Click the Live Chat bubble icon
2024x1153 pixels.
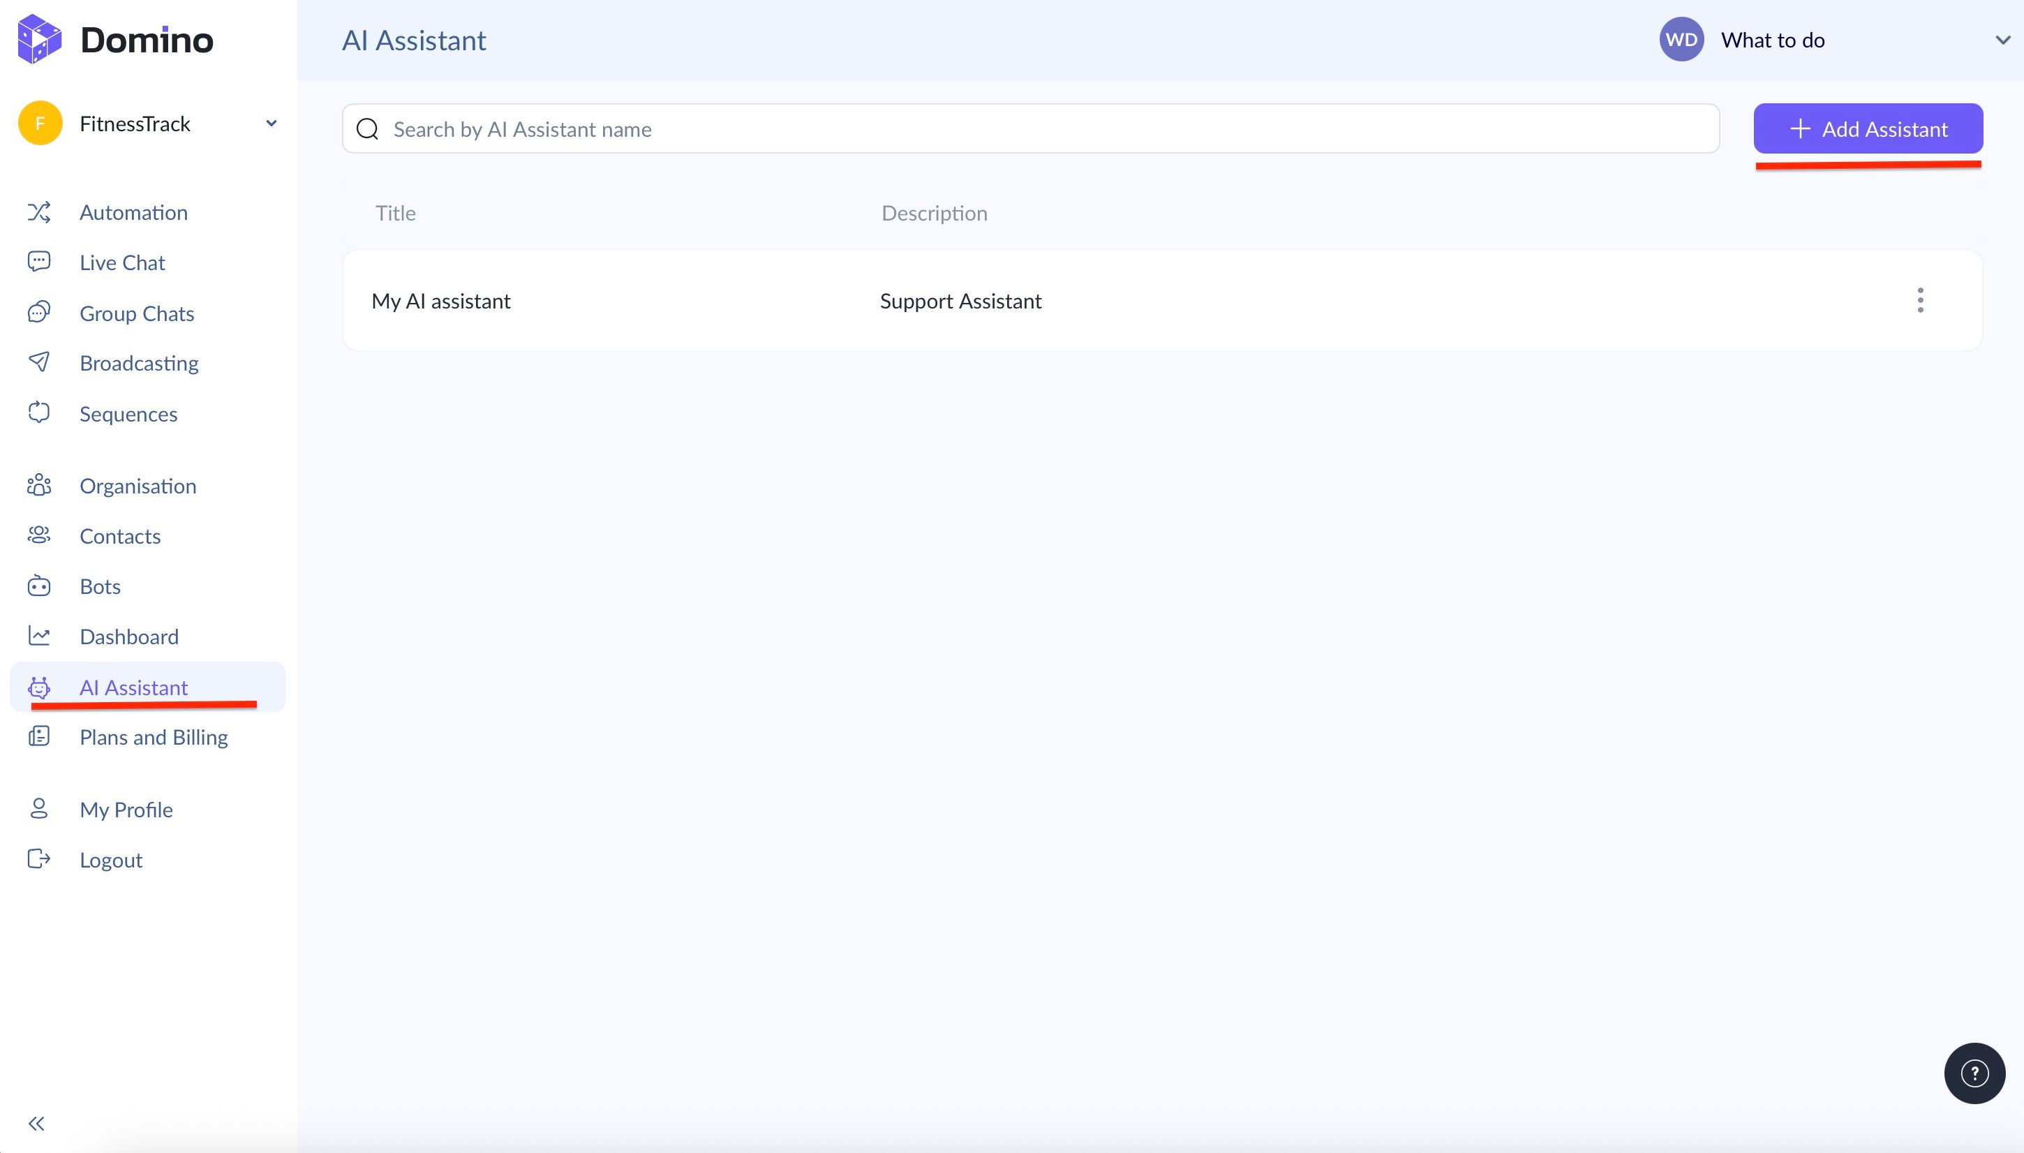click(39, 262)
